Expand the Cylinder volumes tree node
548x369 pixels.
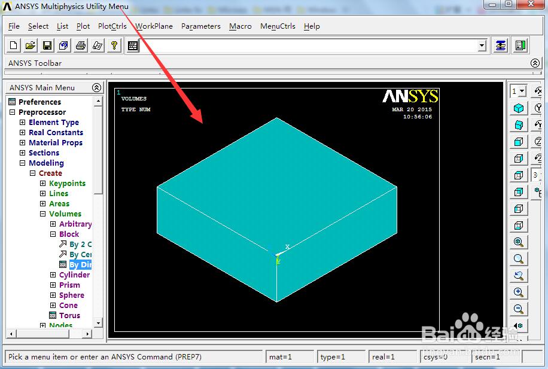pos(53,275)
